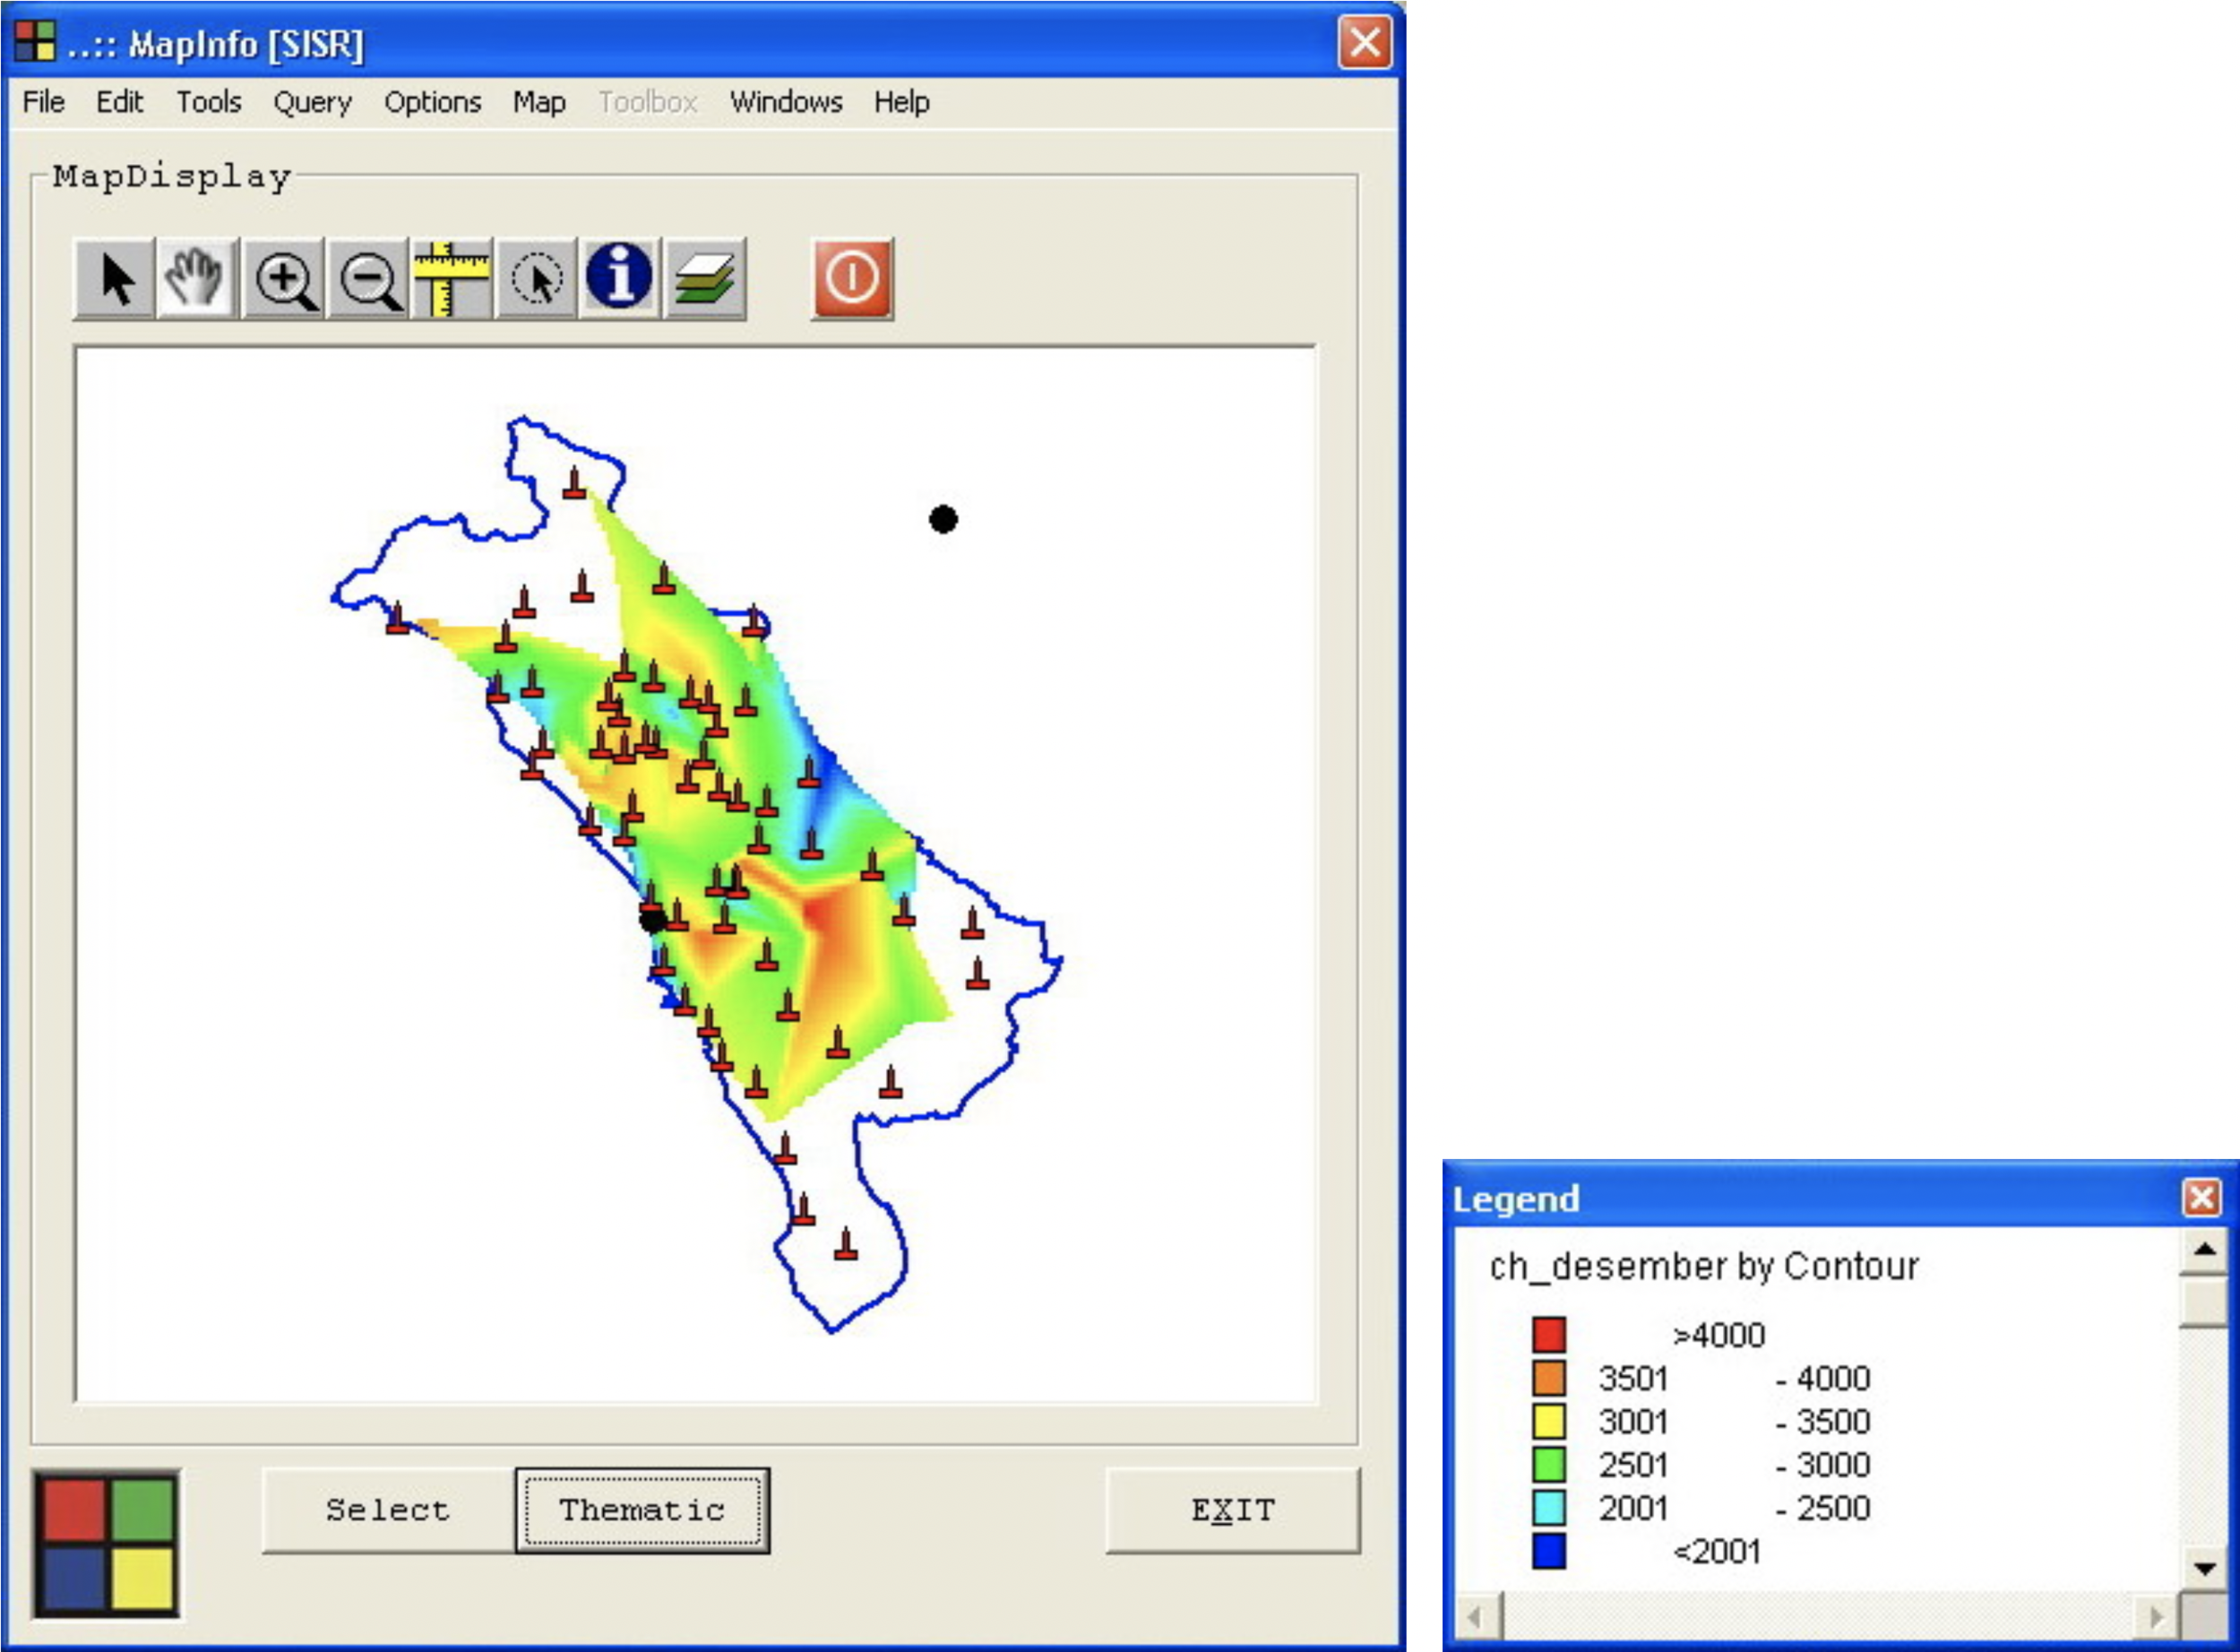Image resolution: width=2240 pixels, height=1652 pixels.
Task: Choose the zoom in magnifier tool
Action: 284,279
